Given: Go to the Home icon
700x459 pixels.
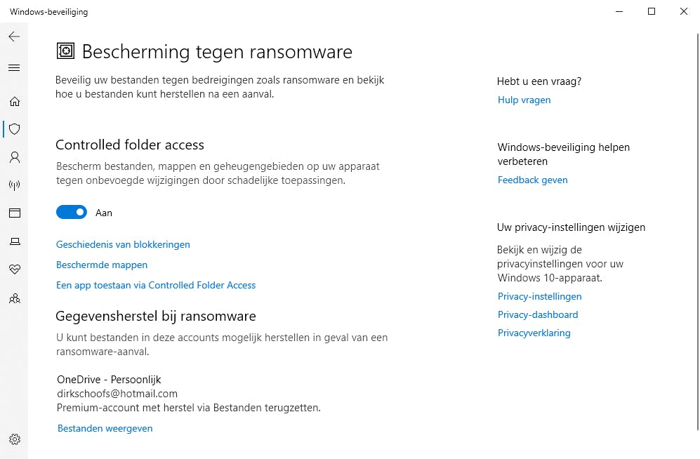Looking at the screenshot, I should pos(14,102).
